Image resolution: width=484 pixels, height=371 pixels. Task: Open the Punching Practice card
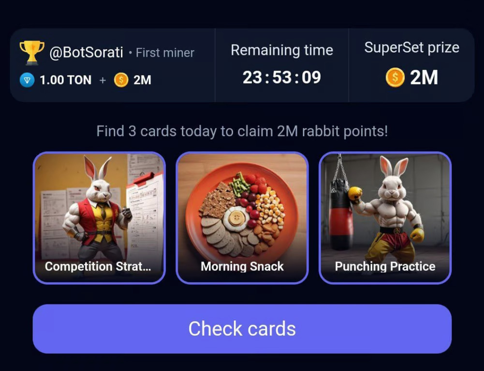pyautogui.click(x=385, y=218)
